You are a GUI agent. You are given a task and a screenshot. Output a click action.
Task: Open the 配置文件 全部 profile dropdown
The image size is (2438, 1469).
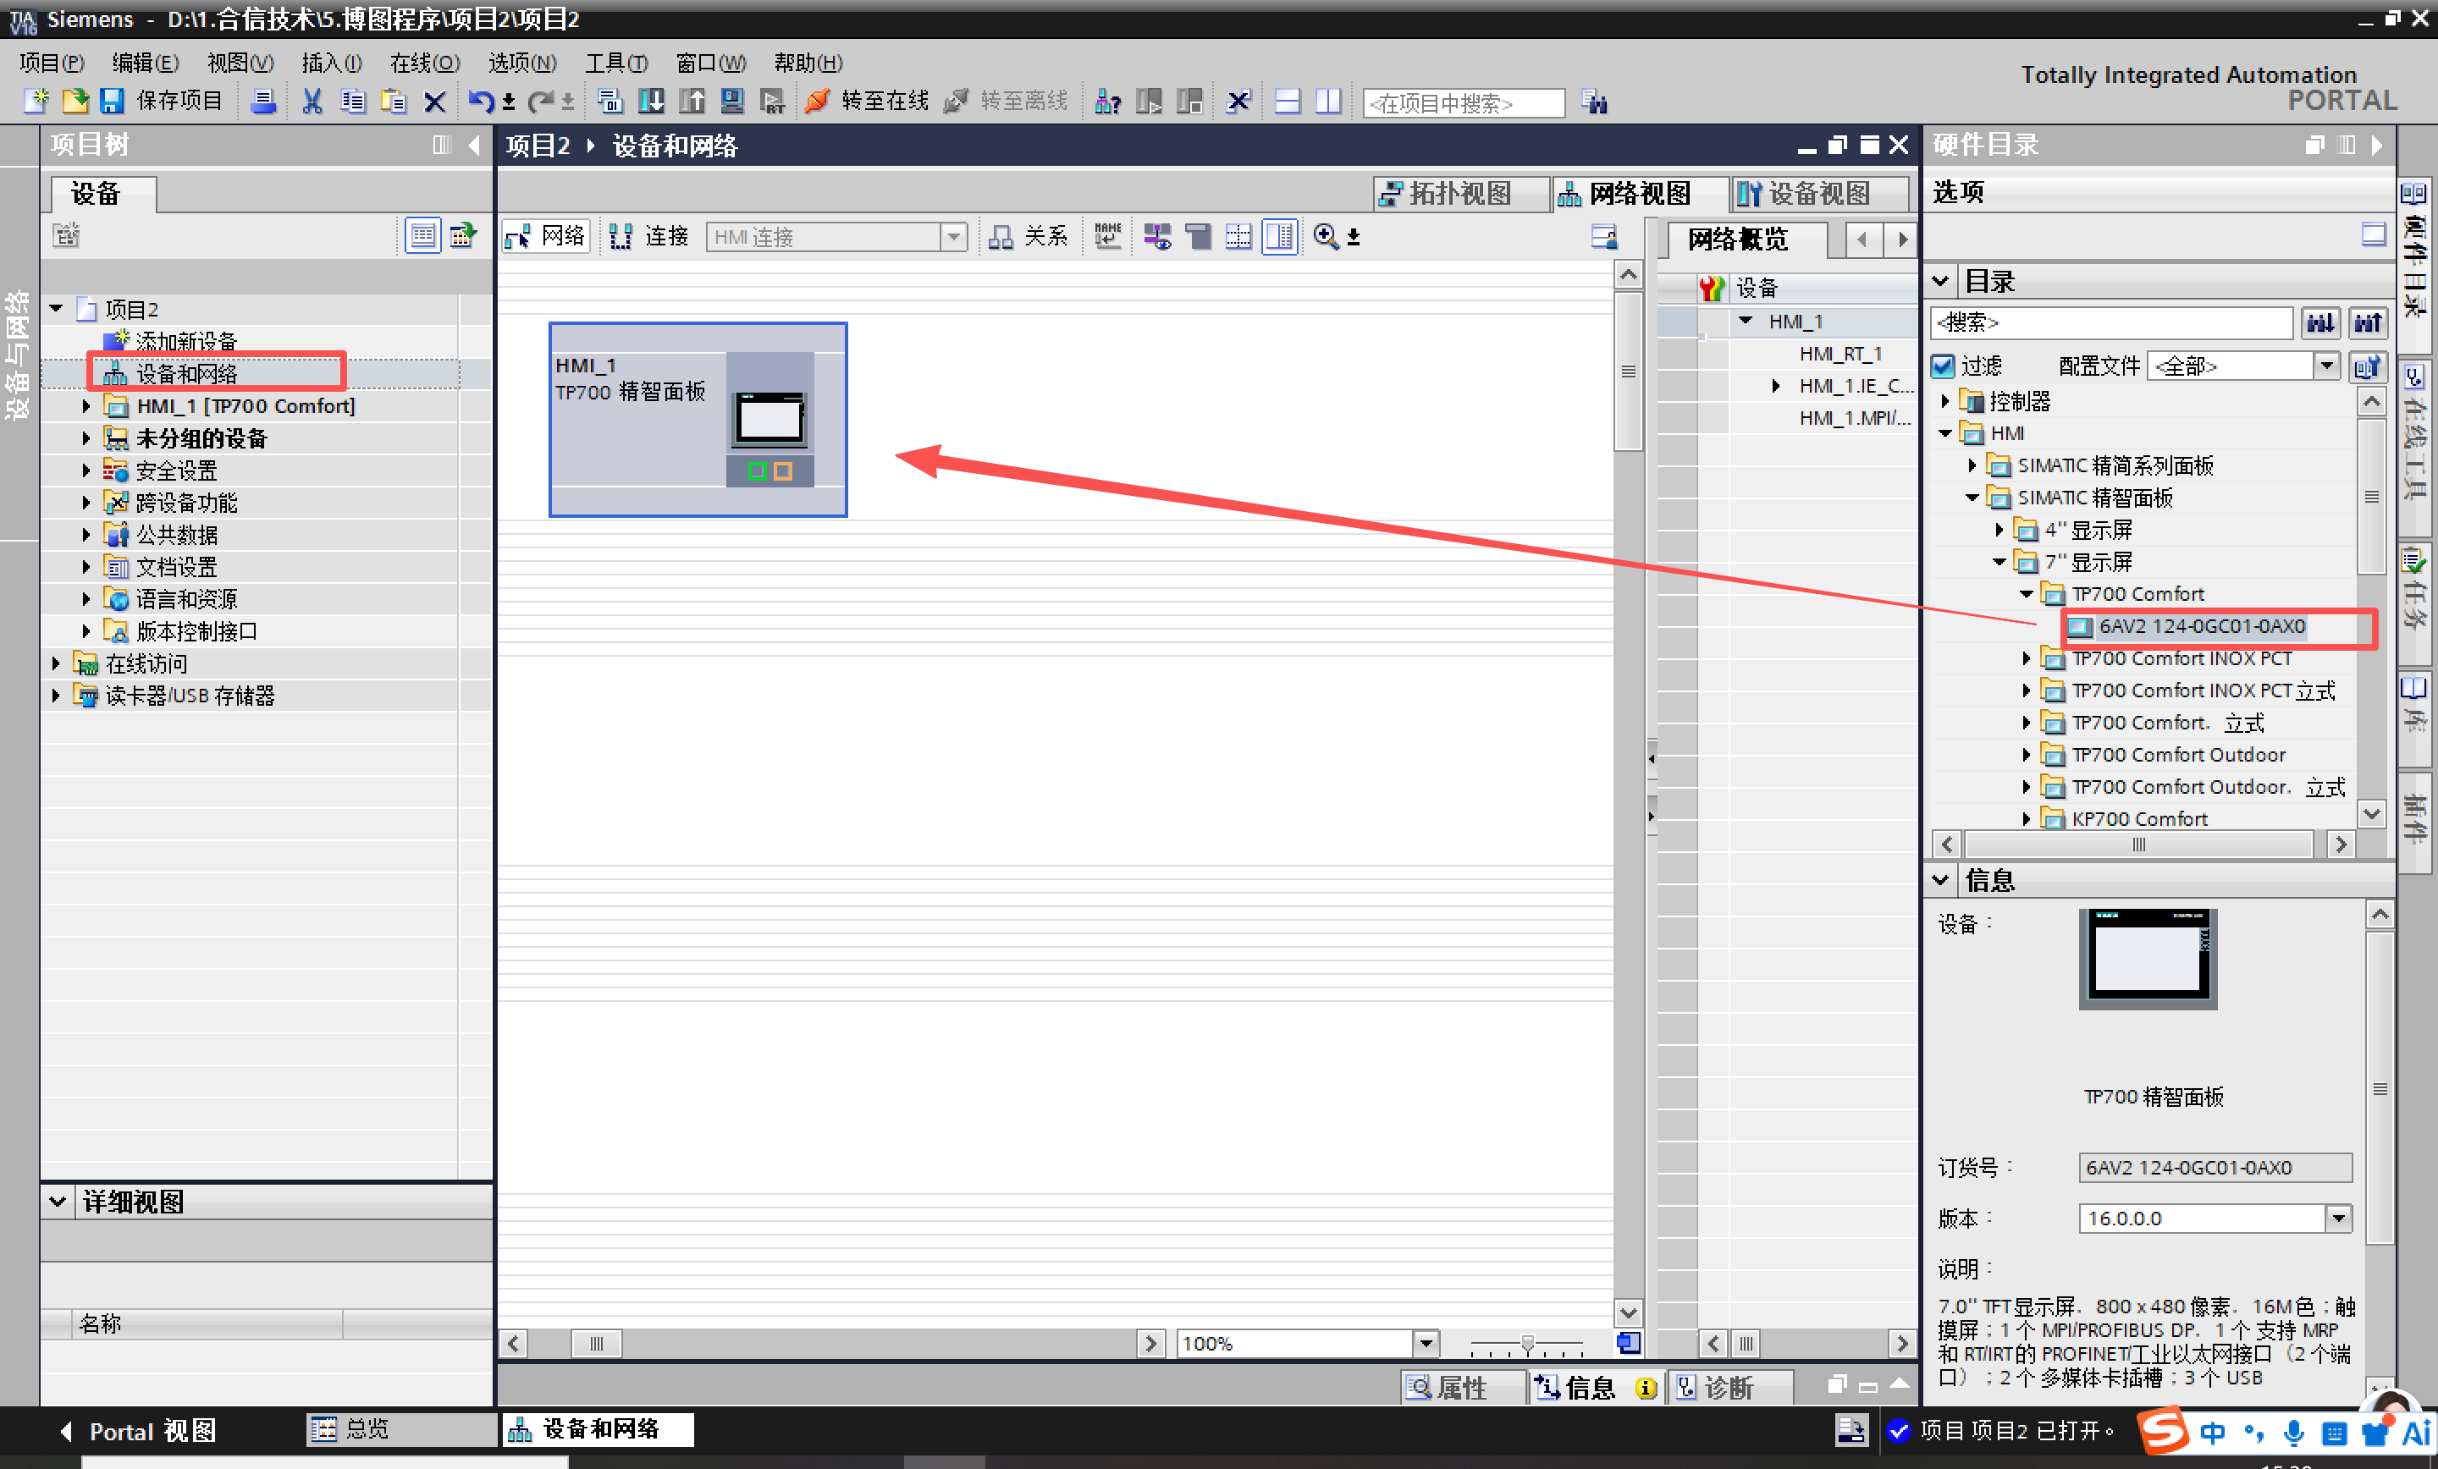point(2327,366)
